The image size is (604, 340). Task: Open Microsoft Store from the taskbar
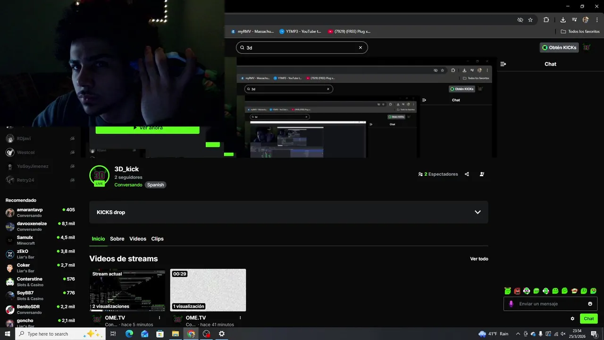coord(160,334)
